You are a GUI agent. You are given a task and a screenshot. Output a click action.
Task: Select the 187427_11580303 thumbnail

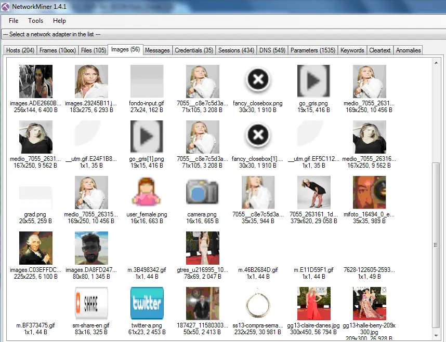coord(203,304)
